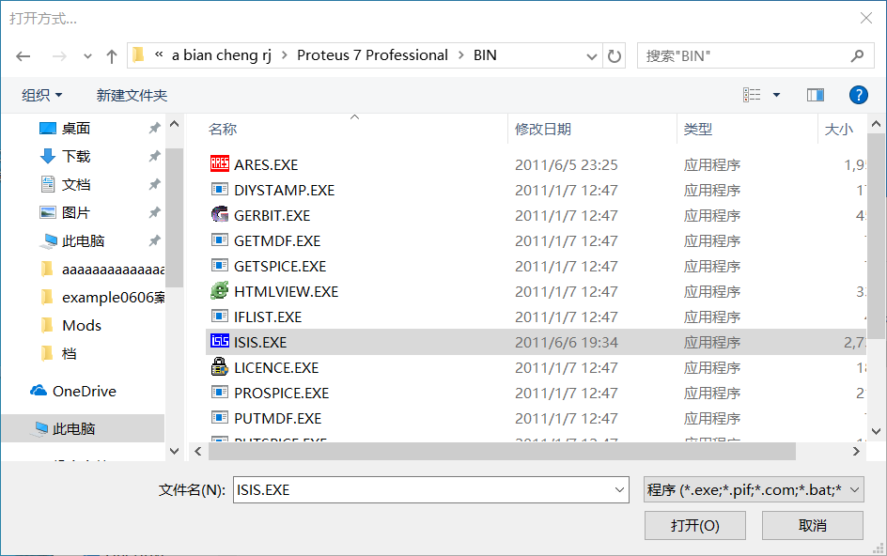Click horizontal scrollbar right arrow
This screenshot has width=887, height=556.
pyautogui.click(x=856, y=452)
